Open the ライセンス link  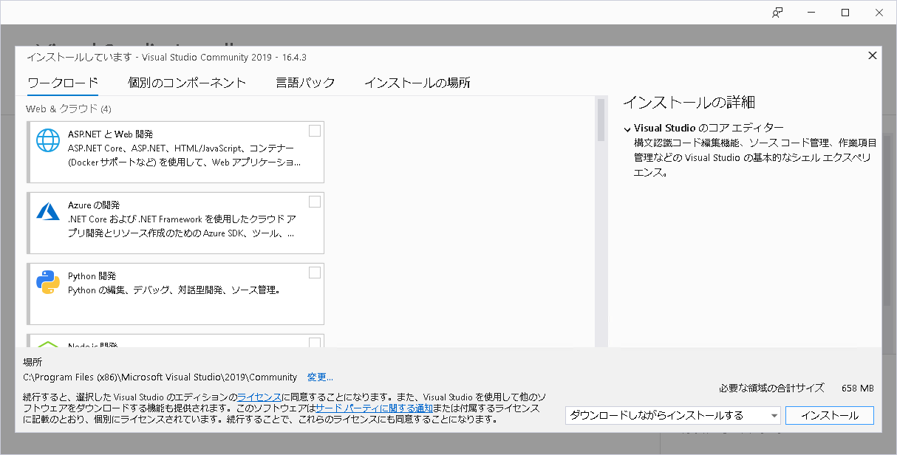point(259,397)
